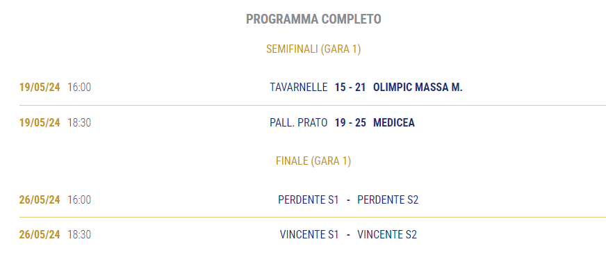Select the PERDENTE S1 placeholder

pos(309,199)
